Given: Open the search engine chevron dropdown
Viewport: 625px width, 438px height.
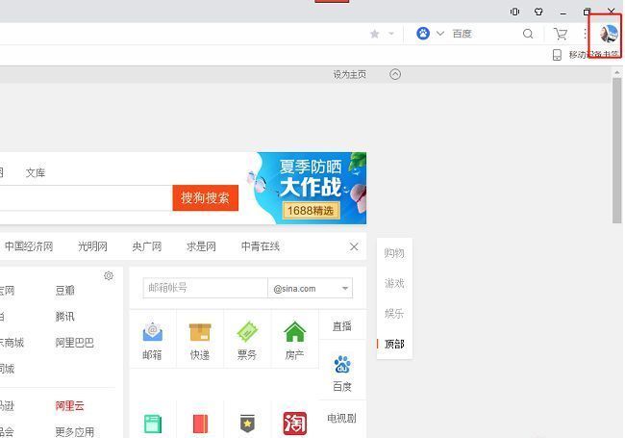Looking at the screenshot, I should click(x=440, y=34).
